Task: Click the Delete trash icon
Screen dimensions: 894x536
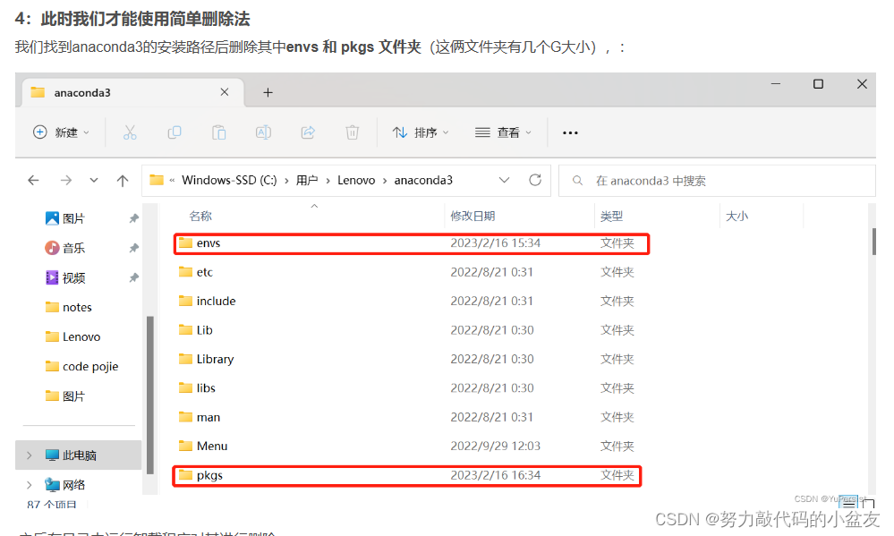Action: 352,132
